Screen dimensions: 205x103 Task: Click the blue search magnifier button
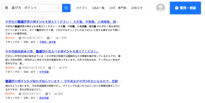(66, 8)
